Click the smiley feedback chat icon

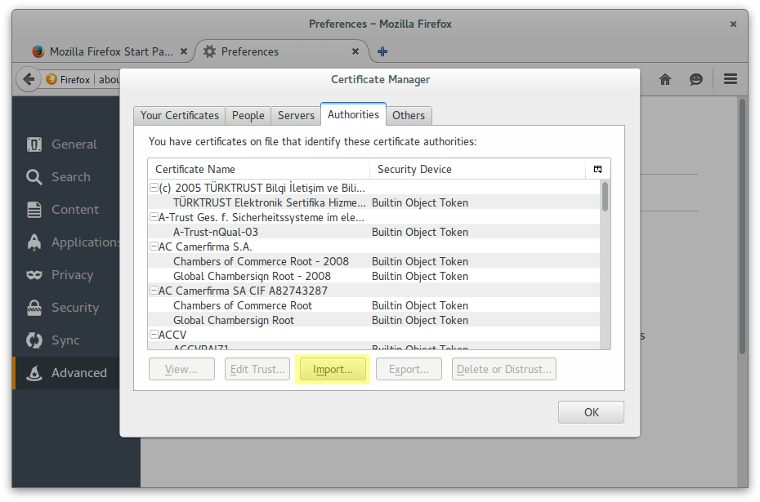tap(696, 79)
